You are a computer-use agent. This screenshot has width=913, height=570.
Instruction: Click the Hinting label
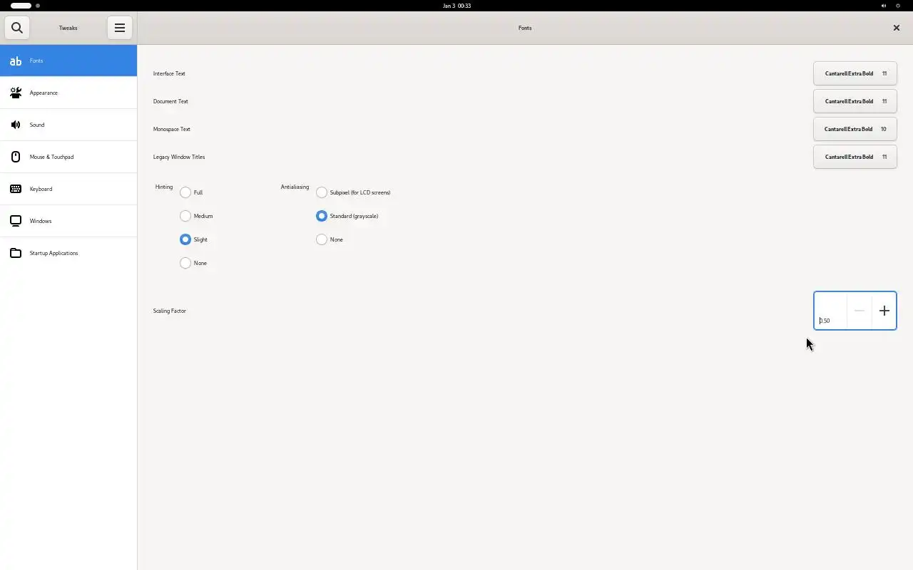click(x=164, y=187)
